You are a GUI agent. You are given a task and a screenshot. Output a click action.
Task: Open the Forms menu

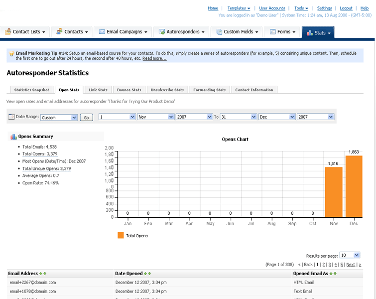(282, 32)
